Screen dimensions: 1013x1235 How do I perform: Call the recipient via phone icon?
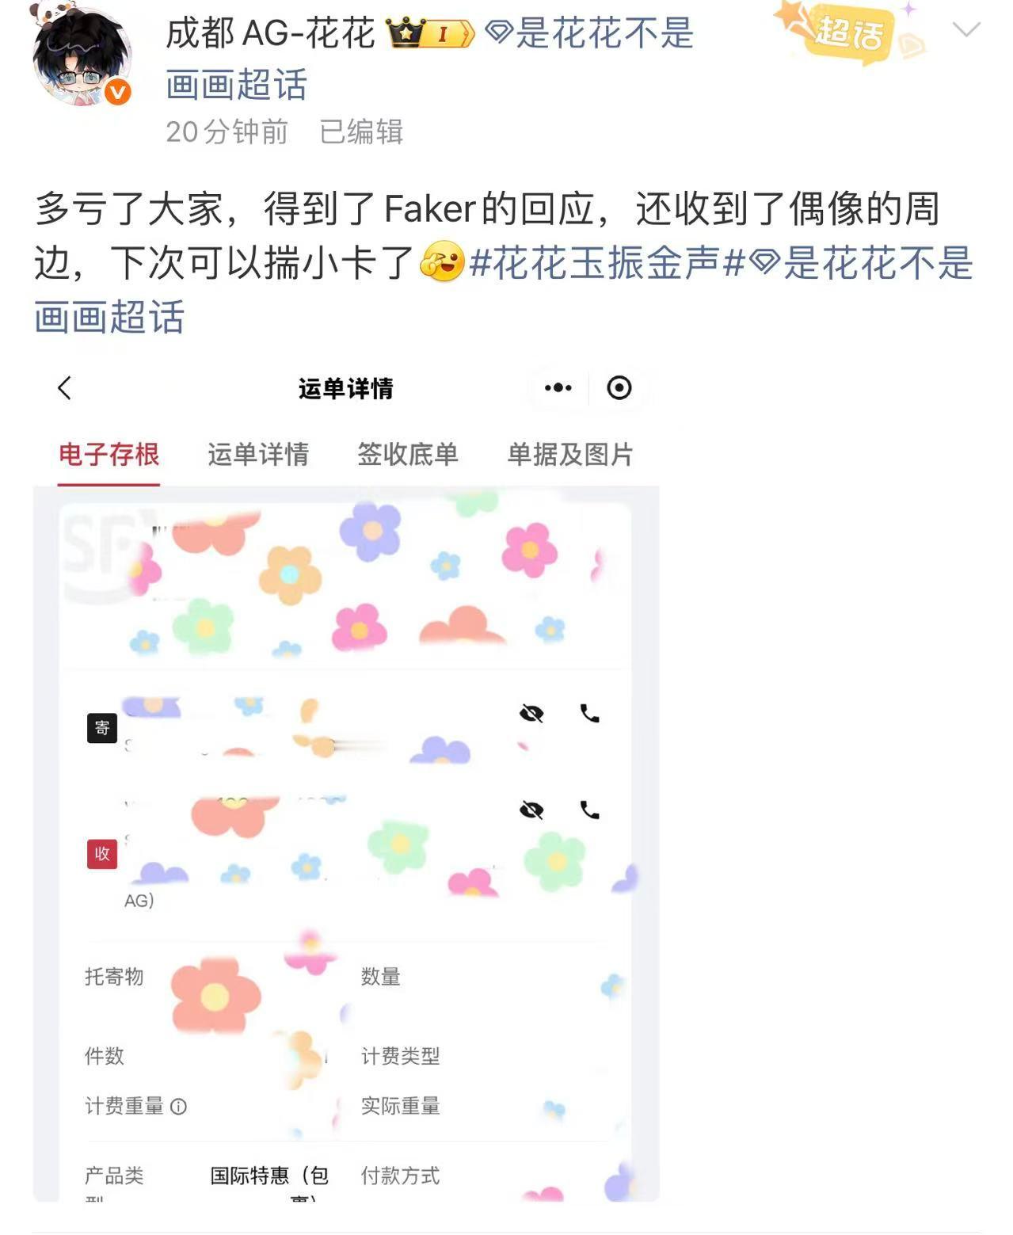(x=590, y=810)
